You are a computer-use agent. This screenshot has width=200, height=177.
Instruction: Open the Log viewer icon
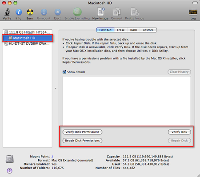click(x=193, y=12)
